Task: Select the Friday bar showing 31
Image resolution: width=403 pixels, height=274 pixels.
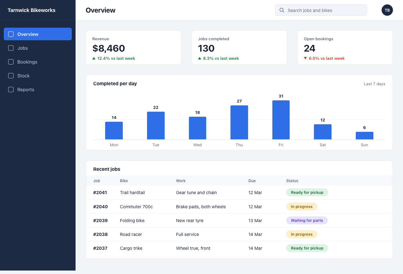Action: click(x=281, y=120)
